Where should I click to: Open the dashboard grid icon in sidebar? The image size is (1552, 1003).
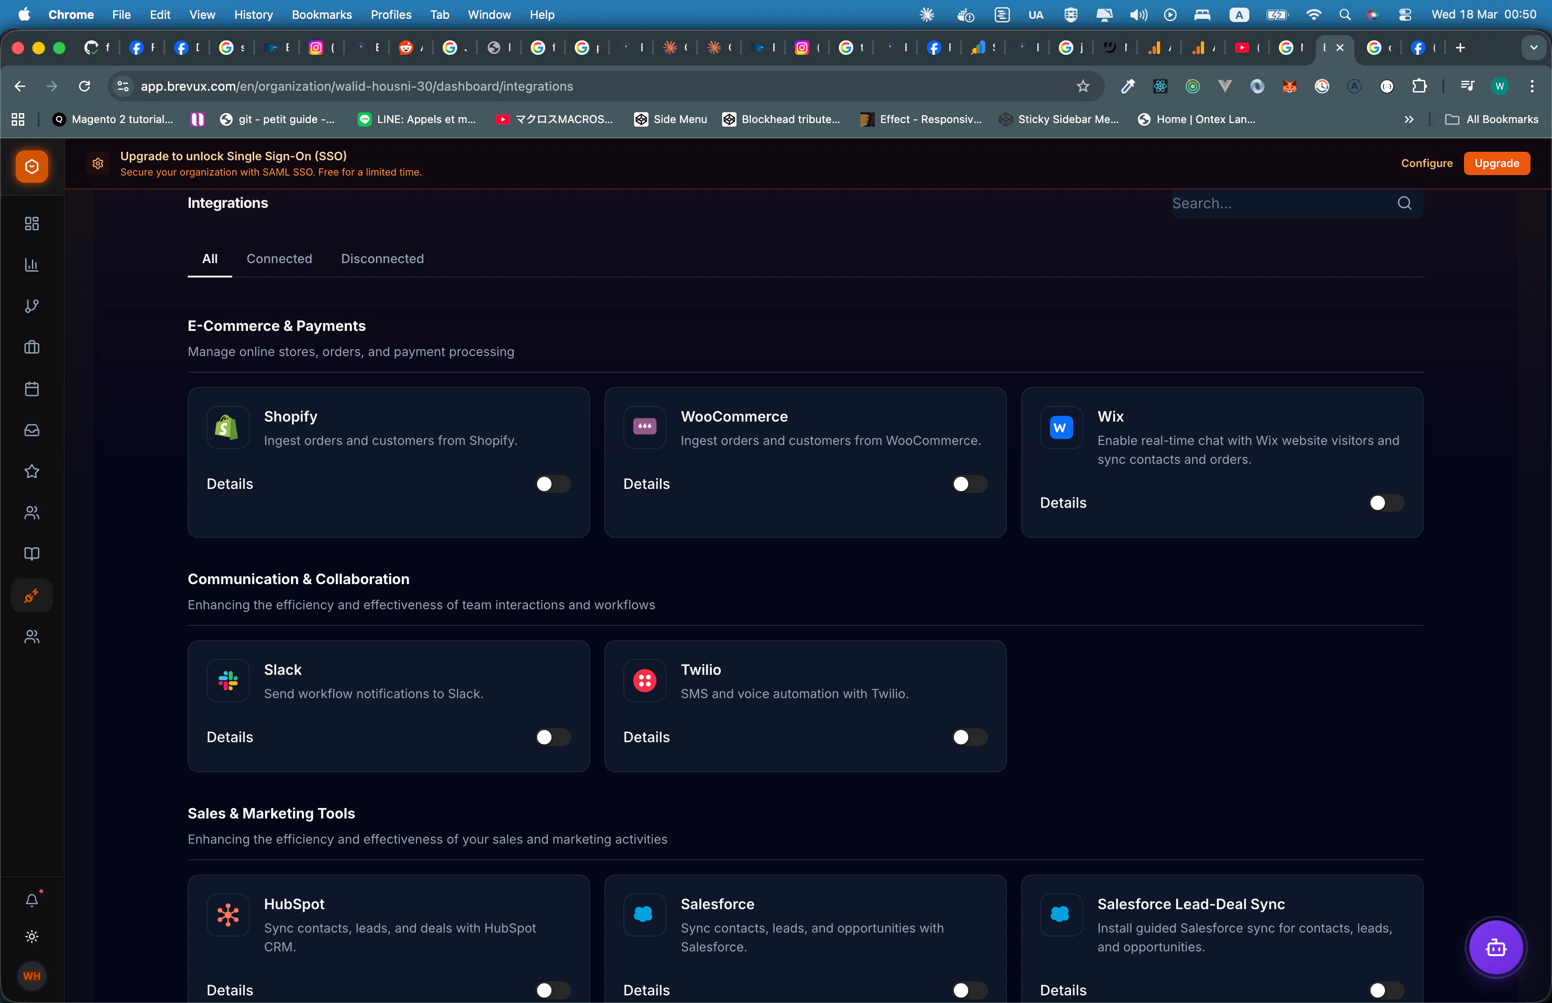click(32, 224)
